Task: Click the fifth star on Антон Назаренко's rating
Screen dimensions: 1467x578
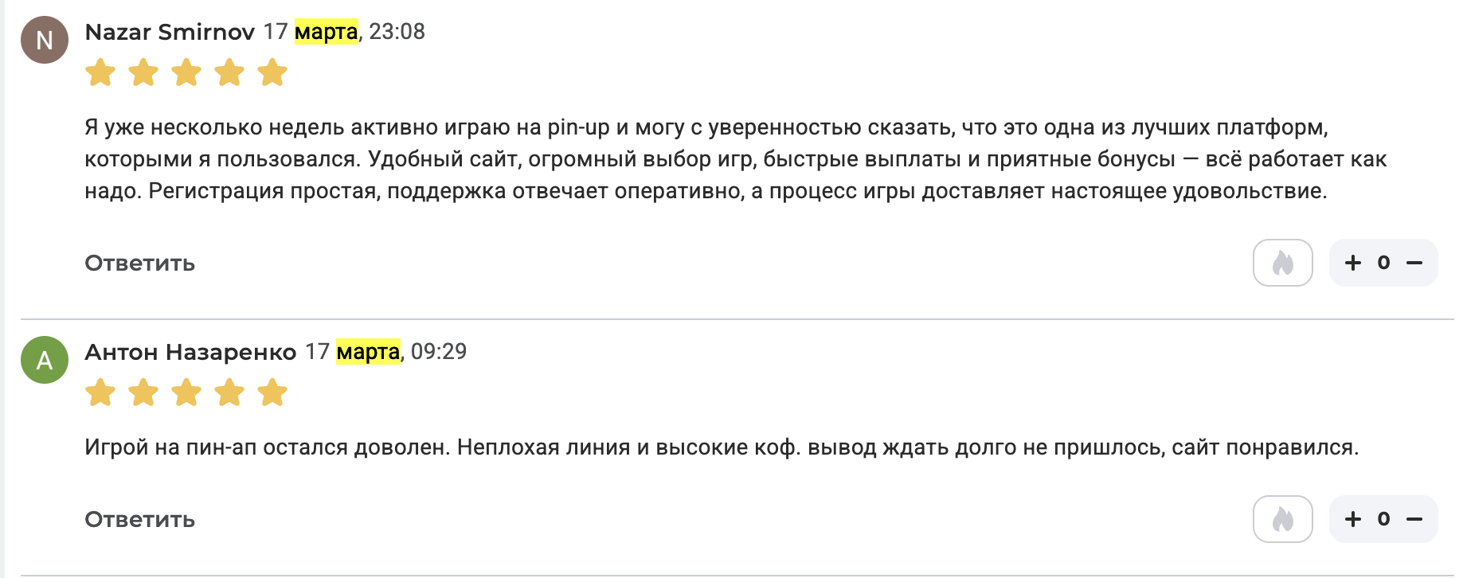Action: 272,392
